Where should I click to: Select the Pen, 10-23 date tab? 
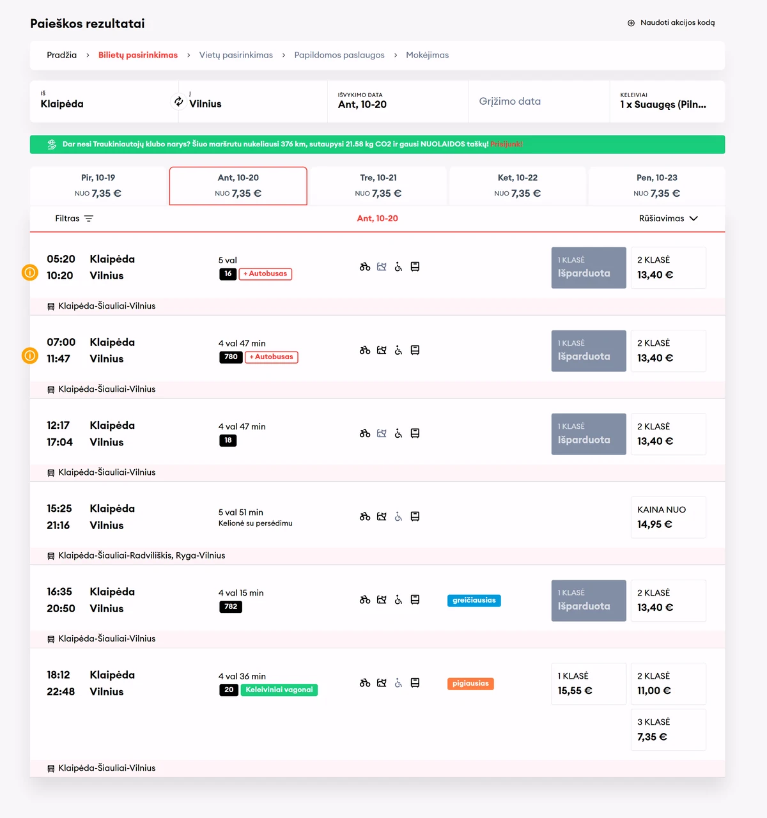pyautogui.click(x=657, y=186)
